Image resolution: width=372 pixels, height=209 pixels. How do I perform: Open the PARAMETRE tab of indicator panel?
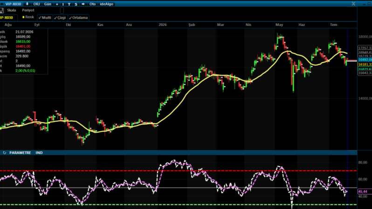(x=20, y=153)
